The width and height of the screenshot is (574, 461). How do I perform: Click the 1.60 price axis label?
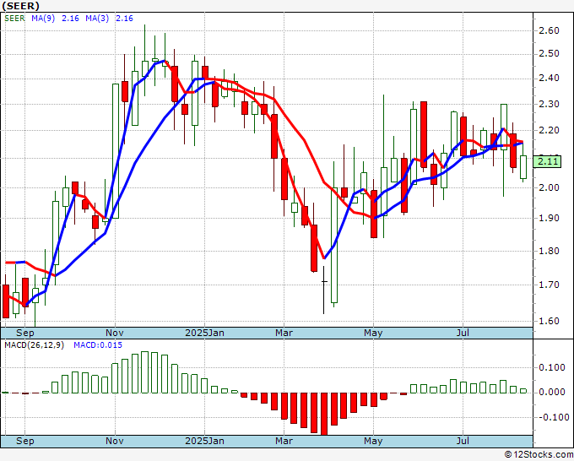(550, 321)
